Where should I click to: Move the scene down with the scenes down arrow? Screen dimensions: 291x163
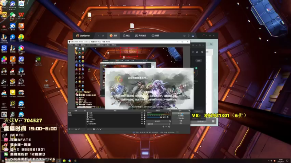(79, 129)
